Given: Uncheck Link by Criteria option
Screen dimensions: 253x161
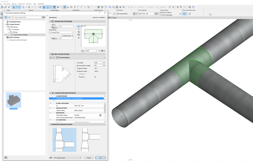Looking at the screenshot, I should pos(161,12).
